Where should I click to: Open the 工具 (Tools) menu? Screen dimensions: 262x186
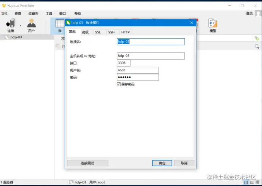tap(49, 14)
